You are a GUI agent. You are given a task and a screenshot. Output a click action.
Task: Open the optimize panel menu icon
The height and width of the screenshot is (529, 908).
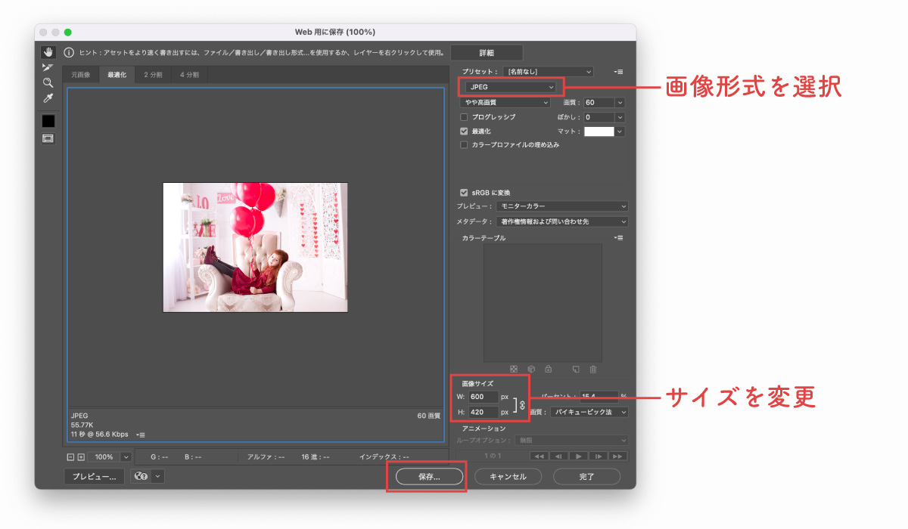pyautogui.click(x=619, y=72)
